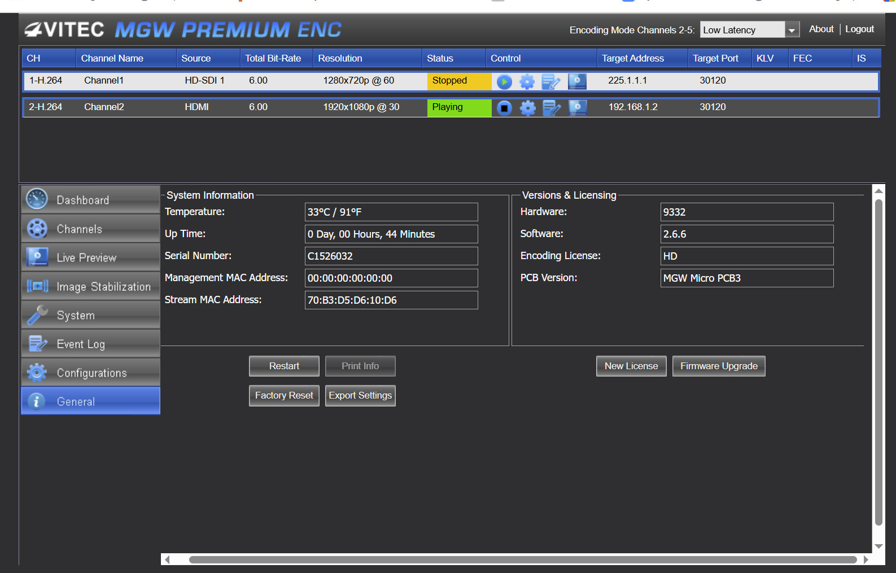
Task: Click the target address 225.1.1.1
Action: point(627,81)
